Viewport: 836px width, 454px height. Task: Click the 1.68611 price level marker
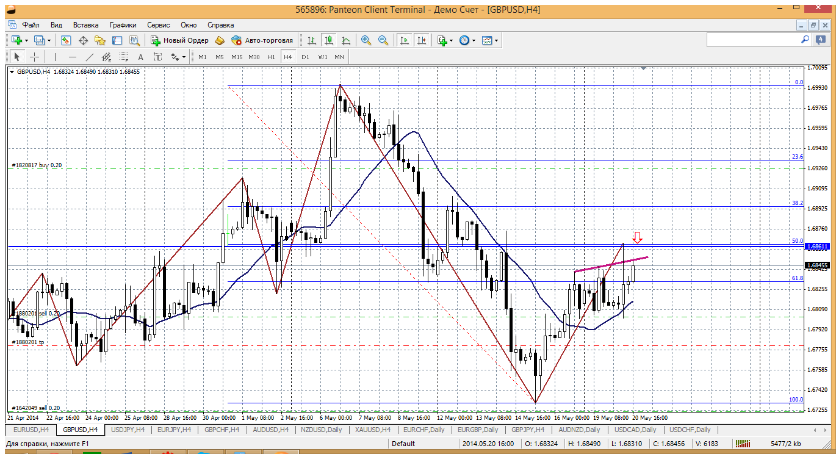(x=816, y=247)
